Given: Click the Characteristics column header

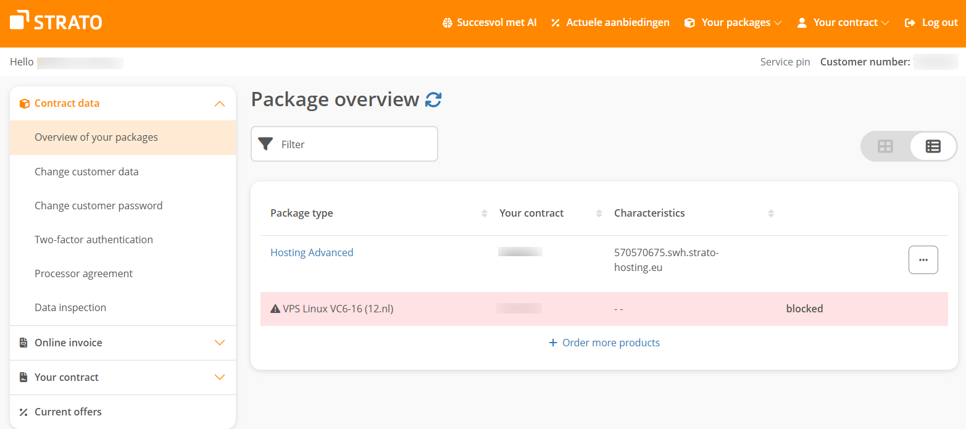Looking at the screenshot, I should (649, 213).
